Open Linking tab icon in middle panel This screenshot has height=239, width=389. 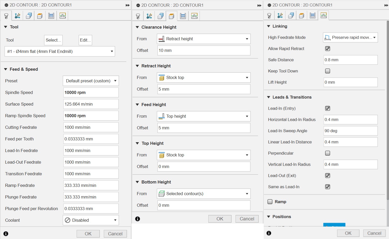194,16
